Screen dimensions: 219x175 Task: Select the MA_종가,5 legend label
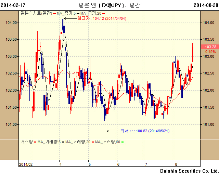coord(66,13)
